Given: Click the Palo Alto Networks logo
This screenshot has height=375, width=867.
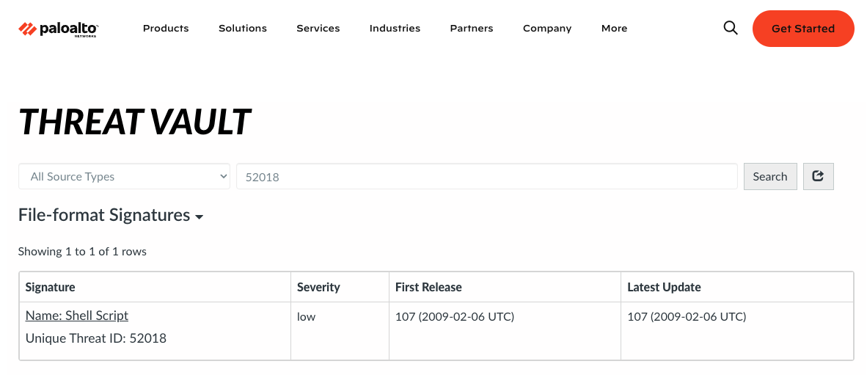Looking at the screenshot, I should point(59,29).
